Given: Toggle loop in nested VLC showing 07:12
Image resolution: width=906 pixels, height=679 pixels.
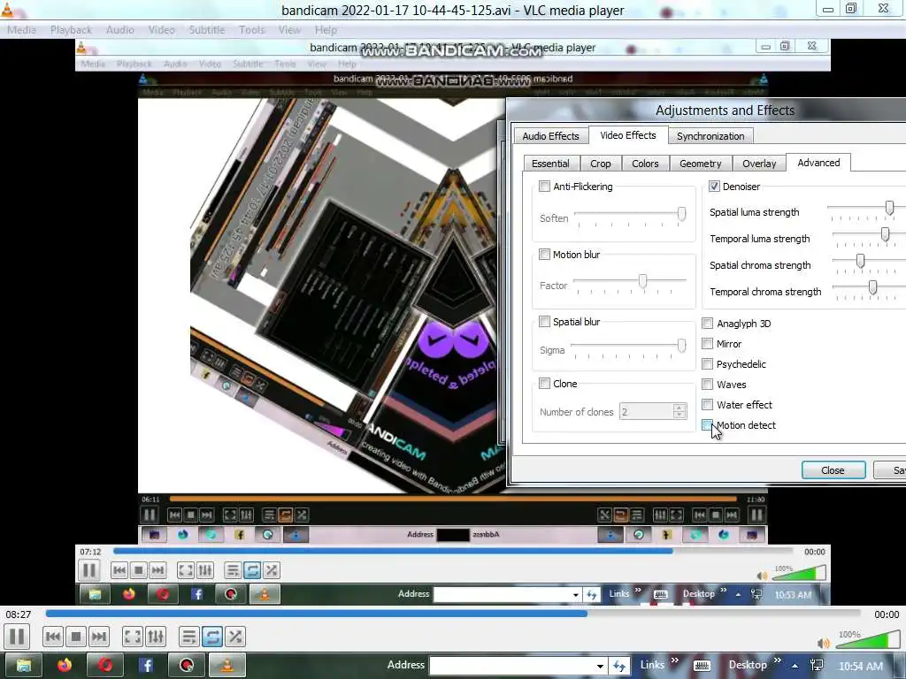Looking at the screenshot, I should 252,570.
